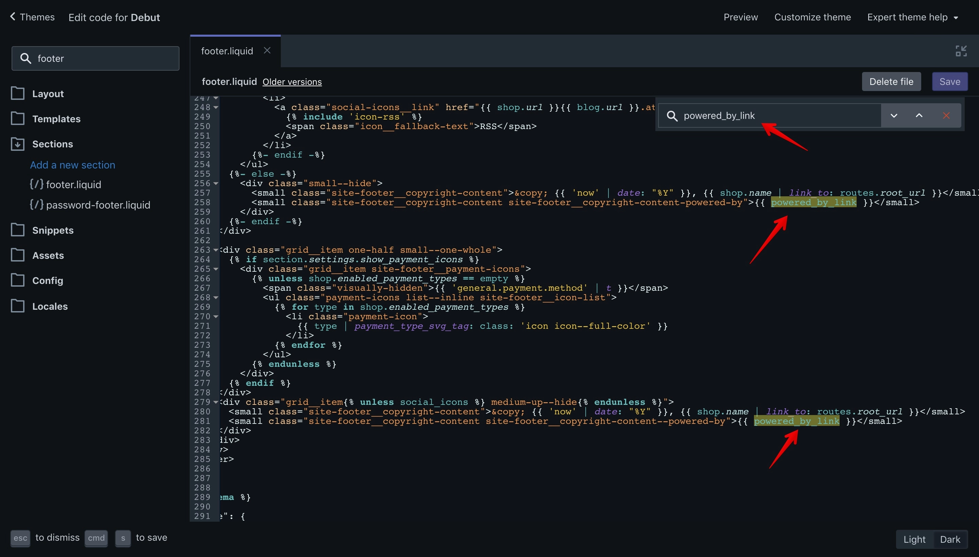Fold code at line 248
This screenshot has height=557, width=979.
pyautogui.click(x=216, y=108)
